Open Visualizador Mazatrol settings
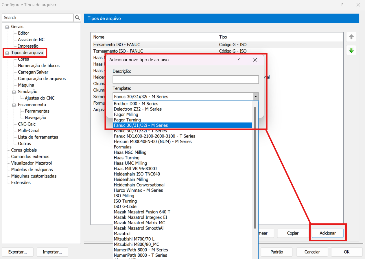Image resolution: width=365 pixels, height=259 pixels. [32, 163]
